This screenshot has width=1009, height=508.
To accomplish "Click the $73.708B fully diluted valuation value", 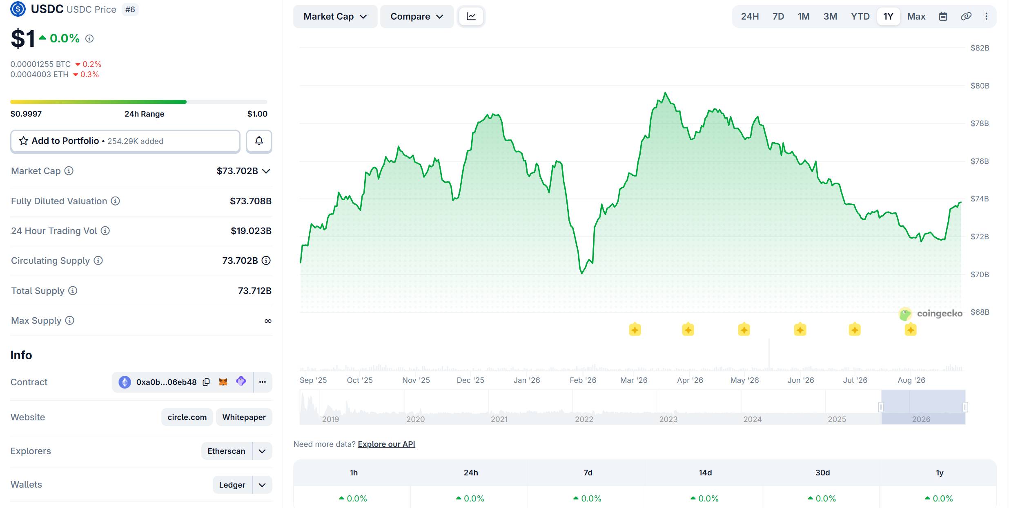I will pos(251,201).
